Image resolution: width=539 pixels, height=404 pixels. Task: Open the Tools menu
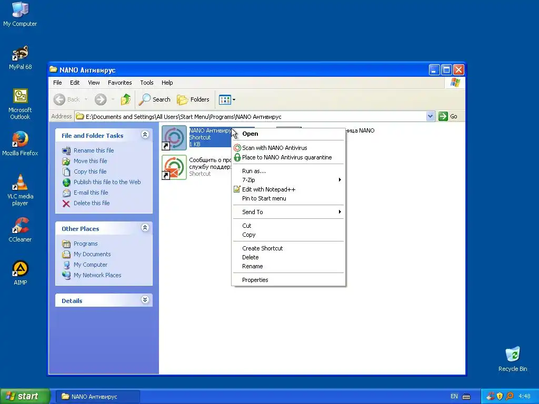(x=147, y=83)
